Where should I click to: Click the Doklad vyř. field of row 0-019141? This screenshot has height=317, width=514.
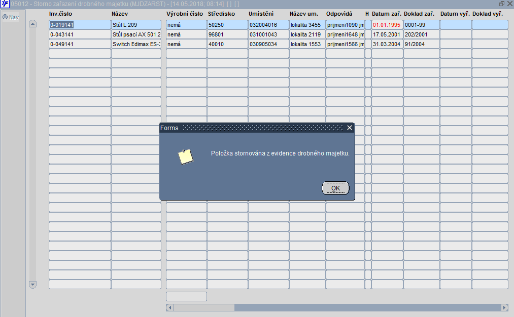(490, 25)
